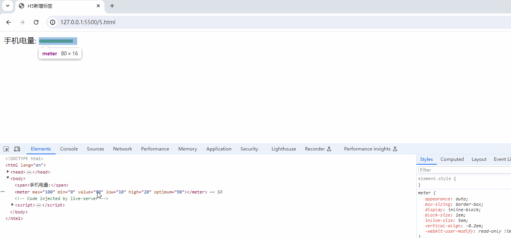Go forward to next page
Viewport: 511px width, 238px height.
click(x=22, y=22)
